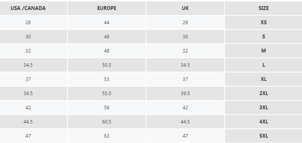Click the XS size cell
The image size is (302, 143).
click(263, 22)
